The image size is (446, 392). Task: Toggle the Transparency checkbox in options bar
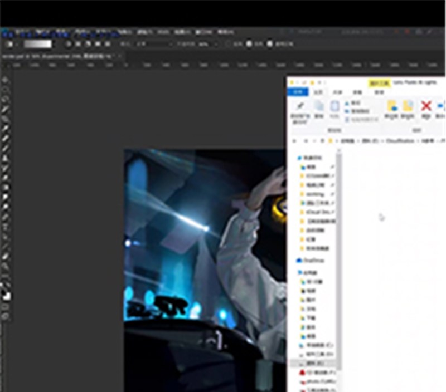tap(270, 44)
